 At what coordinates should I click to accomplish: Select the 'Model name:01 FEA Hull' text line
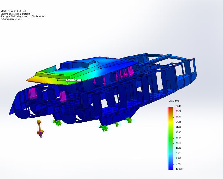pyautogui.click(x=13, y=11)
